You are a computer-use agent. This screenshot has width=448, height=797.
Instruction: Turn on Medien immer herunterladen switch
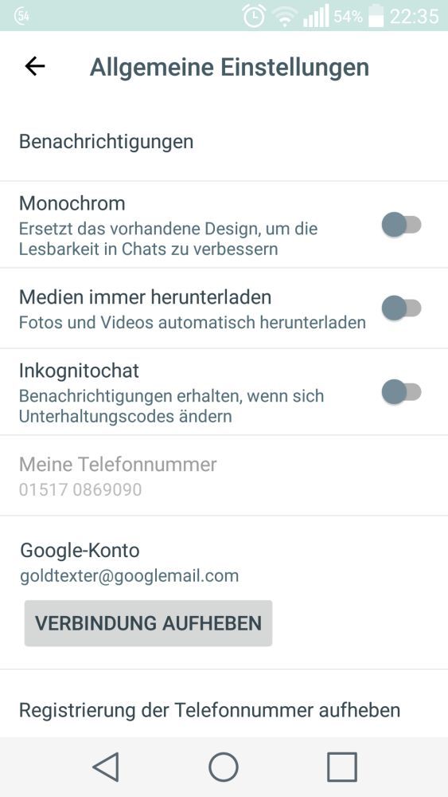(x=401, y=308)
